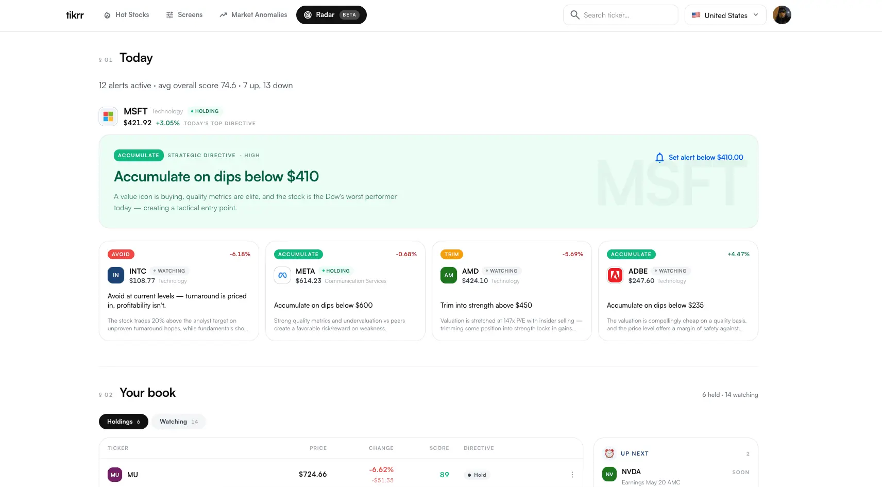
Task: Click the Microsoft logo icon
Action: click(108, 116)
